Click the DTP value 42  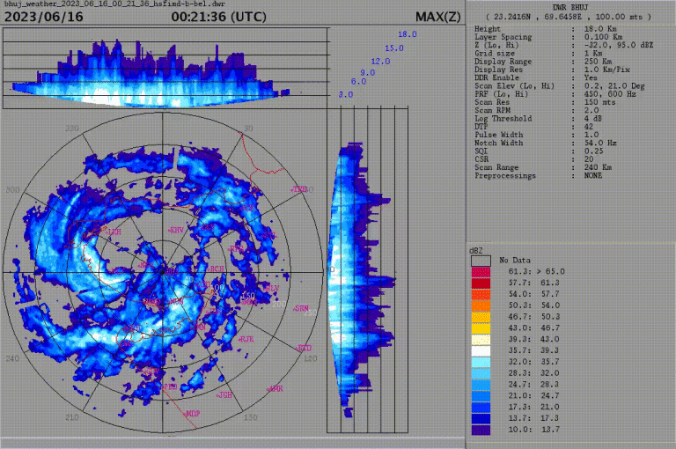(x=589, y=127)
